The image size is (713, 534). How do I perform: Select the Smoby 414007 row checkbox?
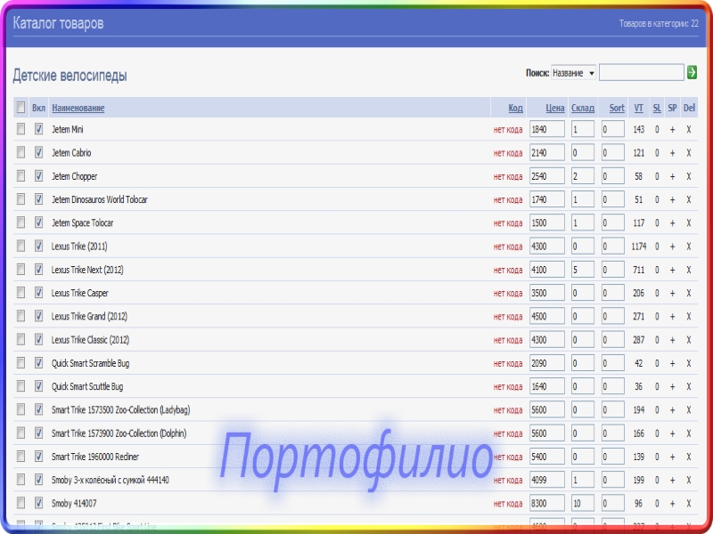tap(20, 503)
